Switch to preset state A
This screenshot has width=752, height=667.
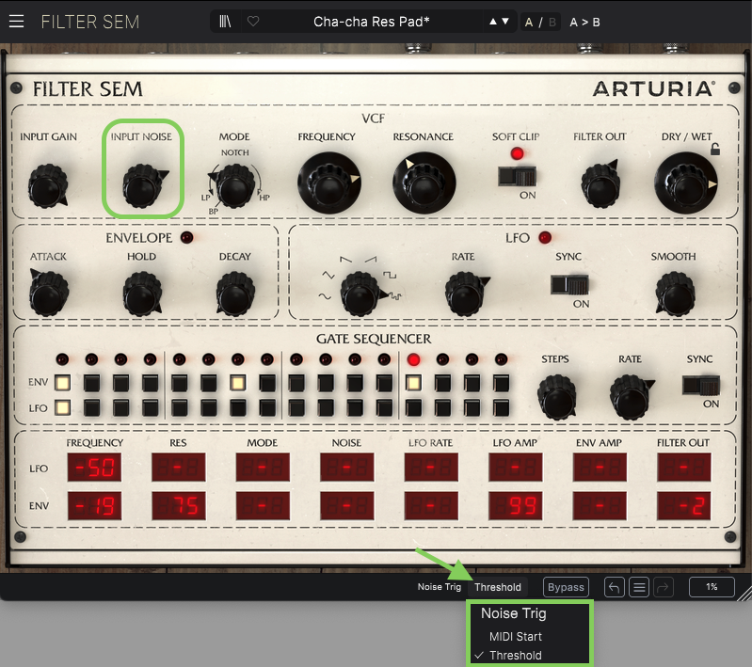[x=529, y=22]
